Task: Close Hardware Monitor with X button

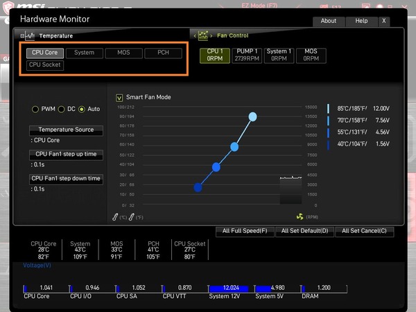Action: (x=384, y=21)
